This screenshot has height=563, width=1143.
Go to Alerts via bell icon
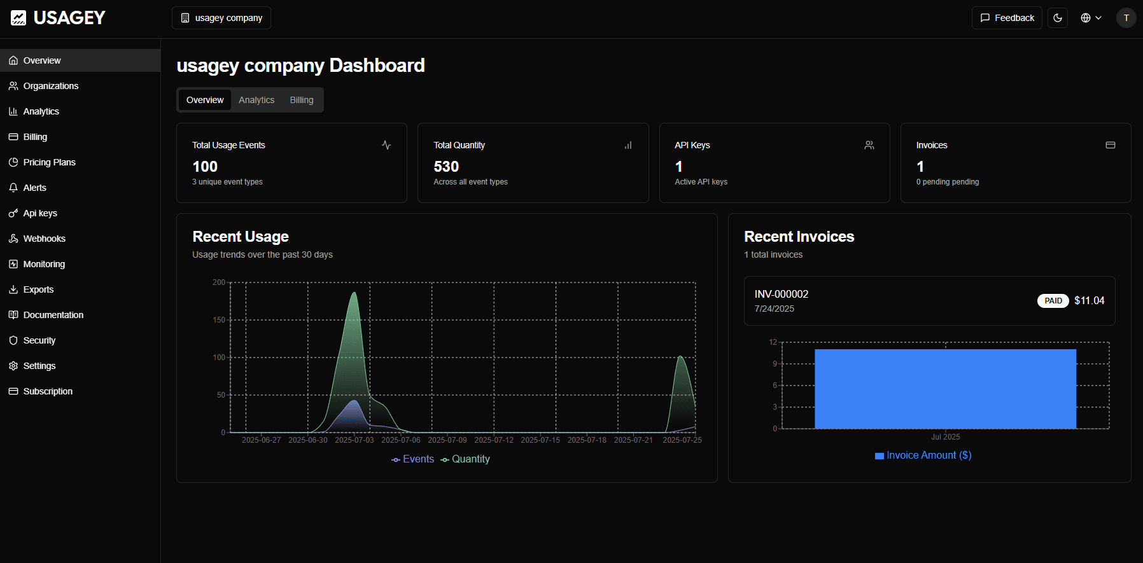pyautogui.click(x=13, y=188)
